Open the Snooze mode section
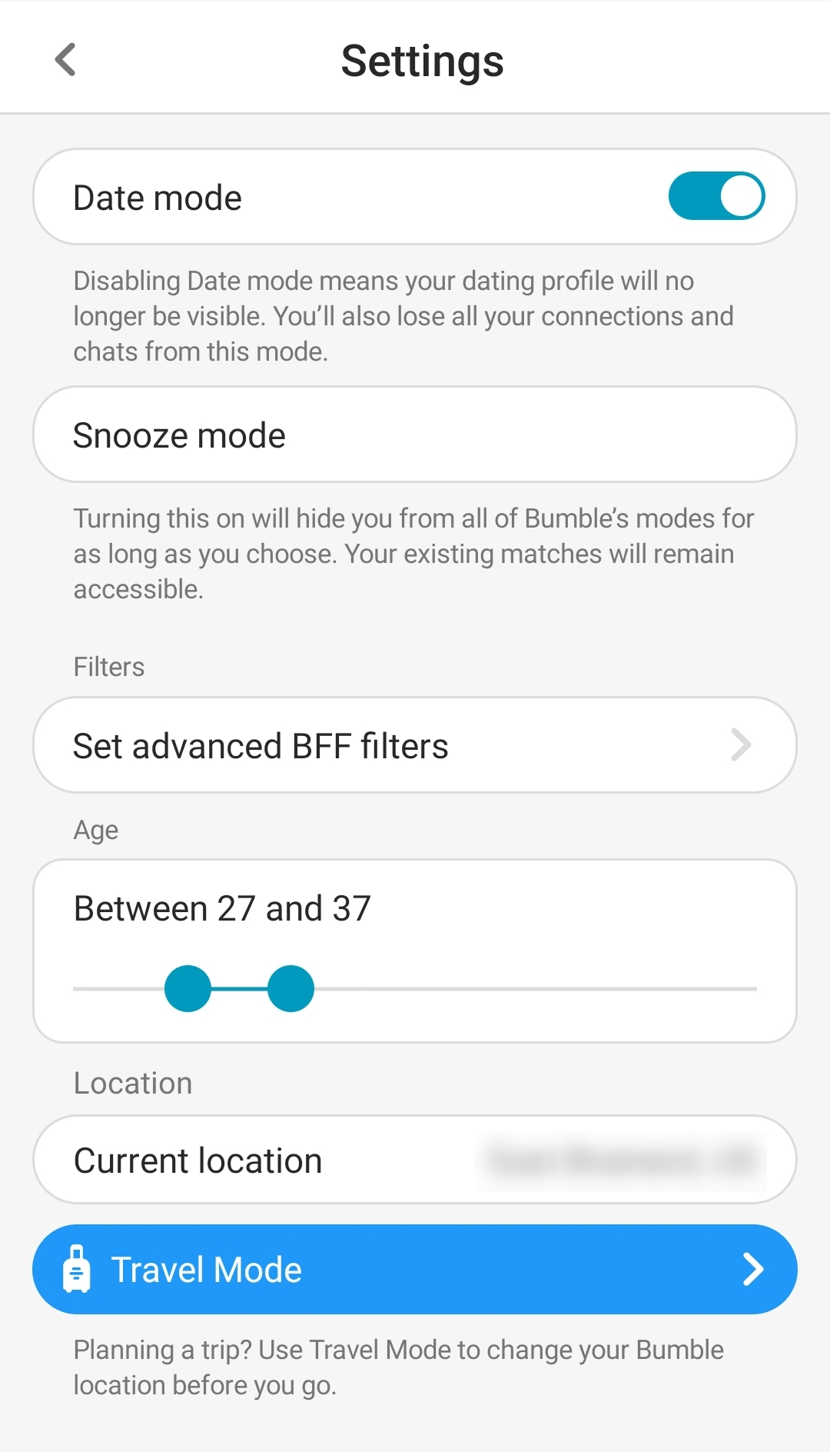 pos(415,434)
